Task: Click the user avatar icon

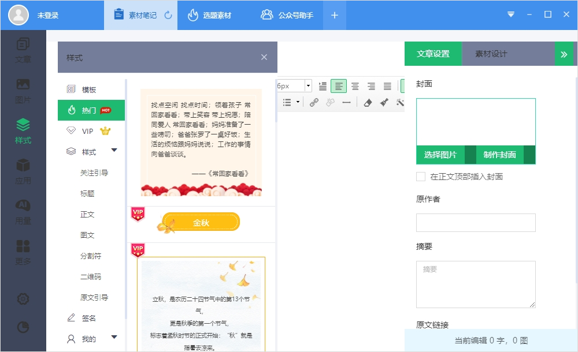Action: coord(18,15)
